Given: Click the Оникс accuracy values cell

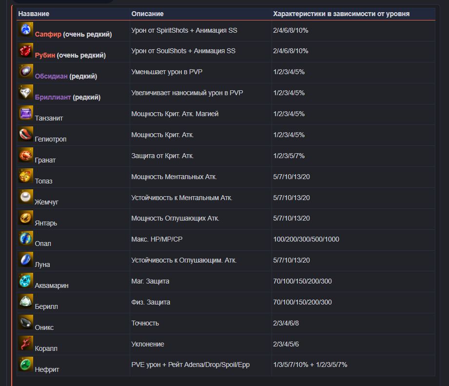Looking at the screenshot, I should coord(286,323).
